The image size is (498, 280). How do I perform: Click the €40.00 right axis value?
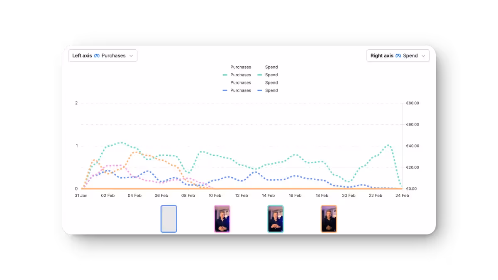413,146
